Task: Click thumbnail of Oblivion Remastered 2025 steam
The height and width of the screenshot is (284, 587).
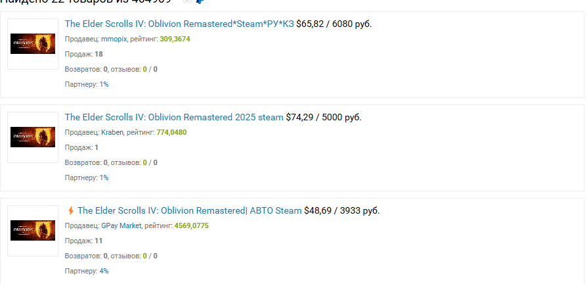Action: [33, 137]
